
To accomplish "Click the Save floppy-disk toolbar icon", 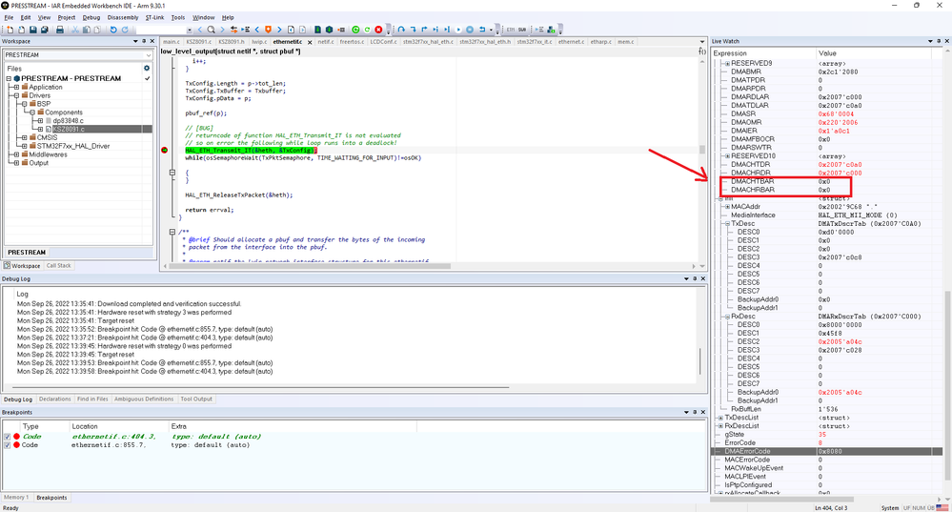I will click(x=32, y=30).
